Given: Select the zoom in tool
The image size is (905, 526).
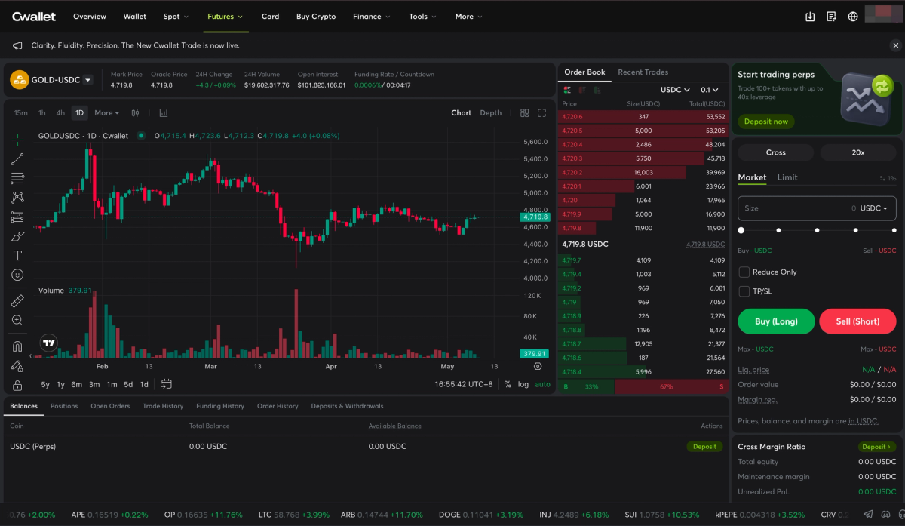Looking at the screenshot, I should click(17, 320).
